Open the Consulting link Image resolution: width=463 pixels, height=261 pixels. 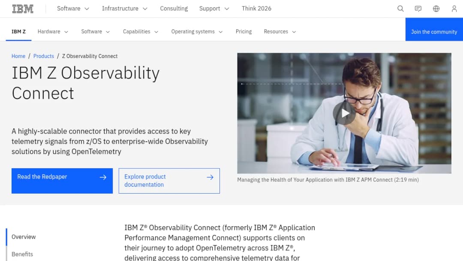(x=174, y=9)
